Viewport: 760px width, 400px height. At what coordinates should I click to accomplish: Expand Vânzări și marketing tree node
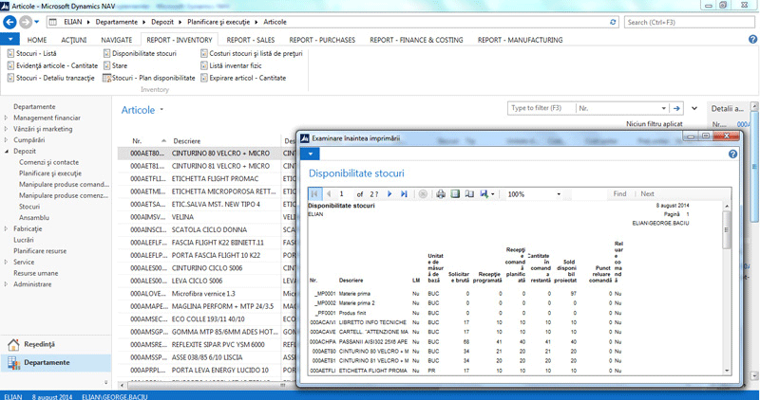point(6,129)
